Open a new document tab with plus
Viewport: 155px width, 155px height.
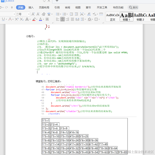pyautogui.click(x=57, y=1)
